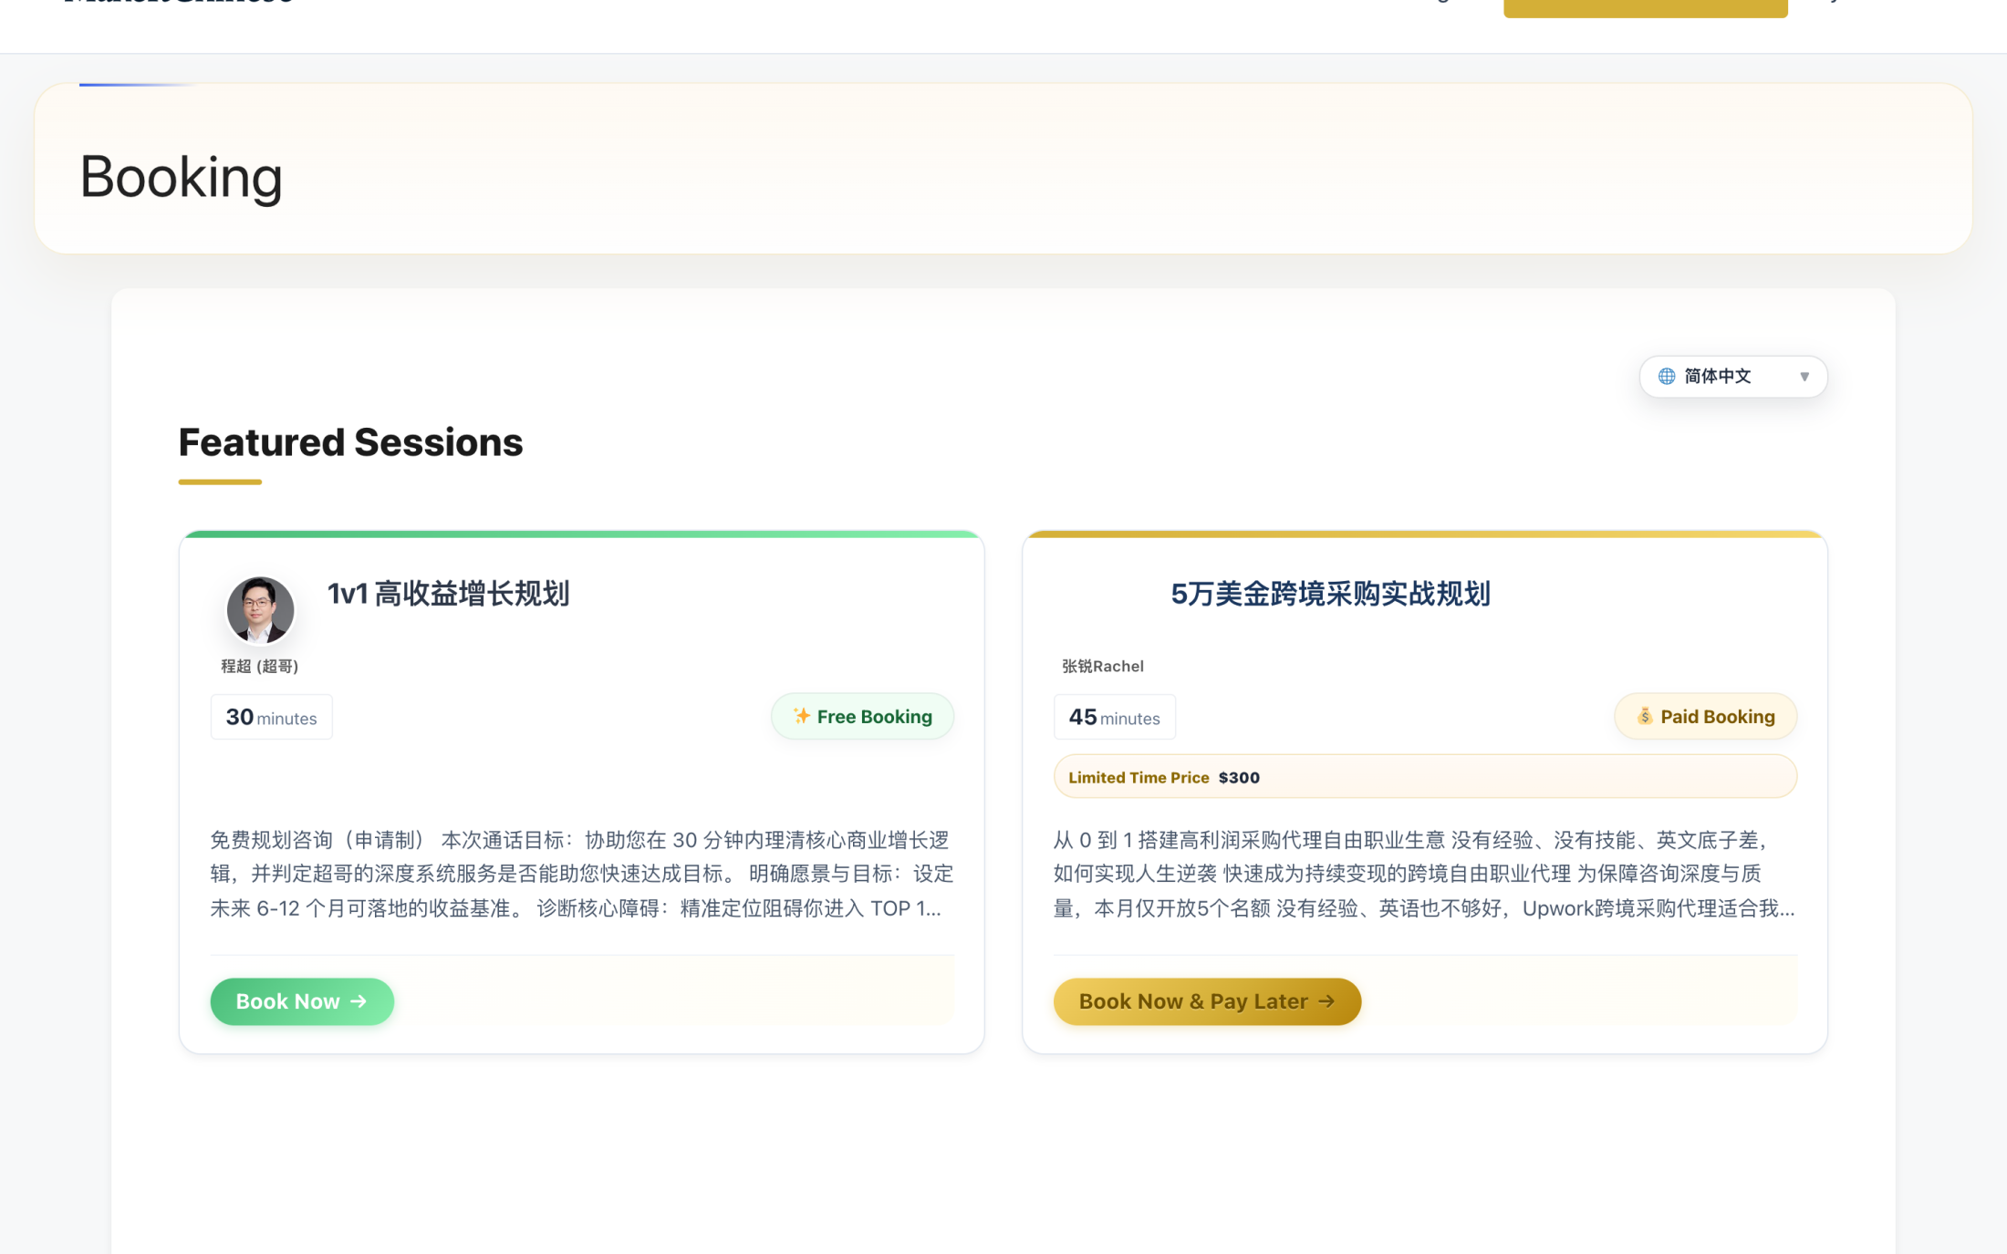Click the host name 程超 (超哥)

(x=260, y=666)
